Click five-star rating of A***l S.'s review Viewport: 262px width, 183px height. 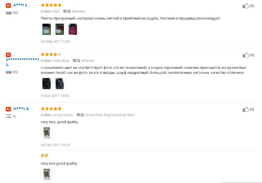[51, 5]
